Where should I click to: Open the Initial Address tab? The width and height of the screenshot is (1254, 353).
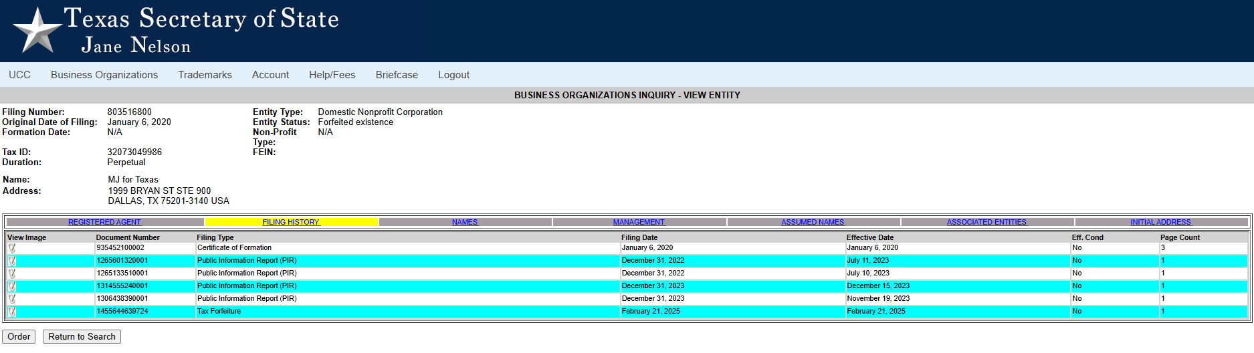(x=1160, y=222)
